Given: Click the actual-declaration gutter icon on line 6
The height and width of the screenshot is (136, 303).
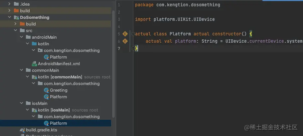Looking at the screenshot, I should tap(125, 41).
